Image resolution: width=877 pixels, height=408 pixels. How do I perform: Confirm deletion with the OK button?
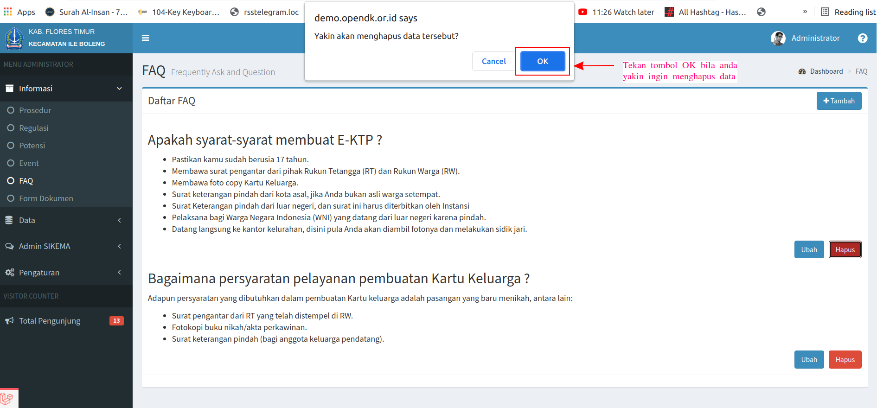(543, 61)
